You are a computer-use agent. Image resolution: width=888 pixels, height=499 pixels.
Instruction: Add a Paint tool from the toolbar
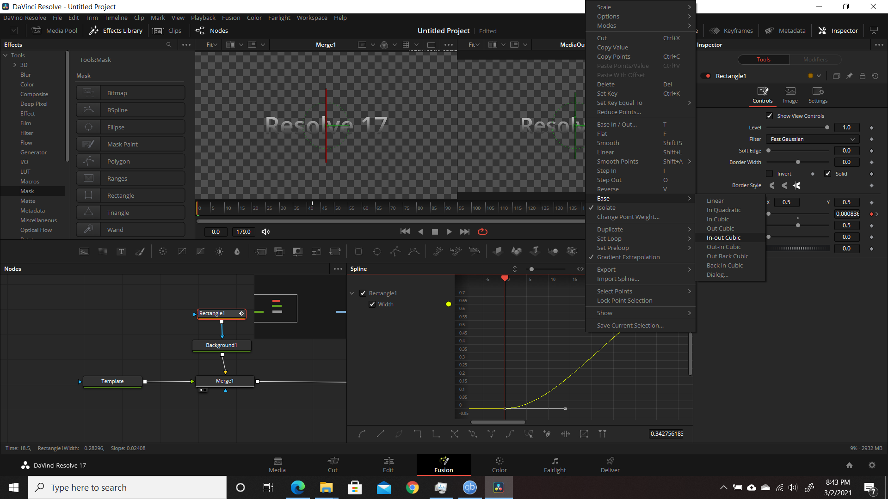(x=140, y=251)
